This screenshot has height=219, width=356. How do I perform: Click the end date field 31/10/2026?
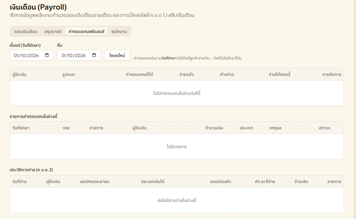tap(79, 55)
